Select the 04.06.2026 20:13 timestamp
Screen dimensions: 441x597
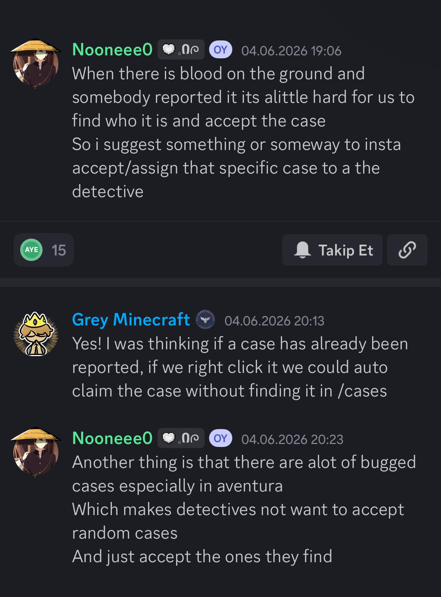coord(275,321)
